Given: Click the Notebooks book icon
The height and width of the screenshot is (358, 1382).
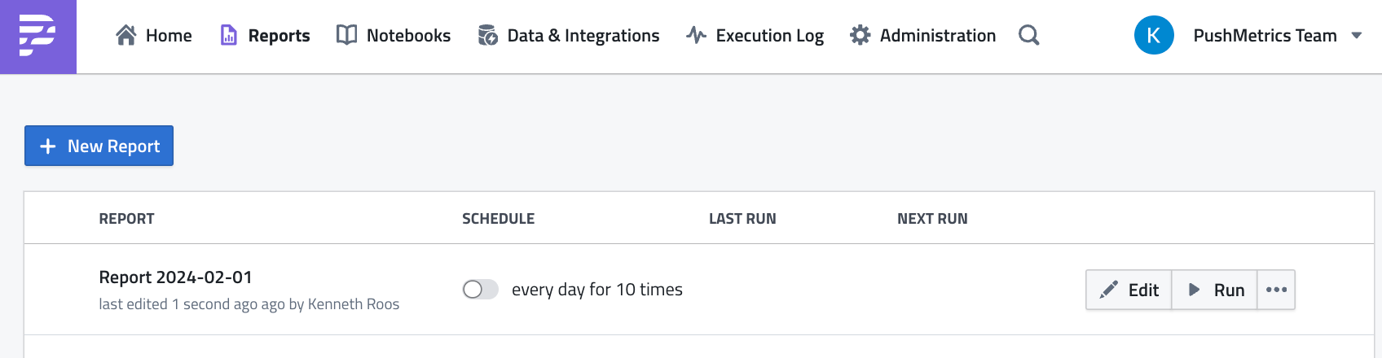Looking at the screenshot, I should tap(346, 35).
